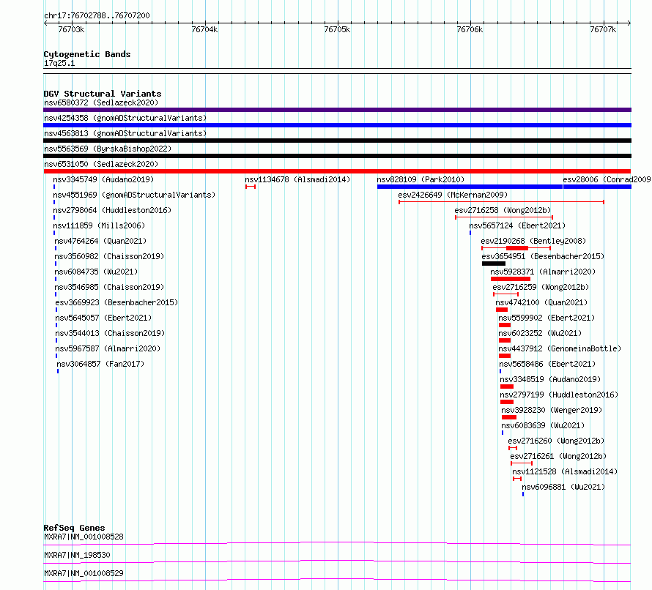Click the blue nsv4254358 variant bar
652x590 pixels.
click(337, 125)
